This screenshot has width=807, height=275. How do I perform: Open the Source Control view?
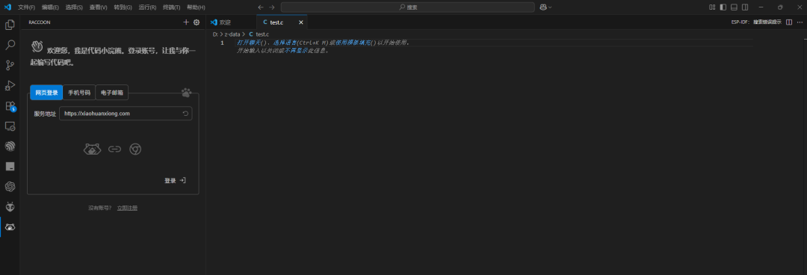pos(10,66)
